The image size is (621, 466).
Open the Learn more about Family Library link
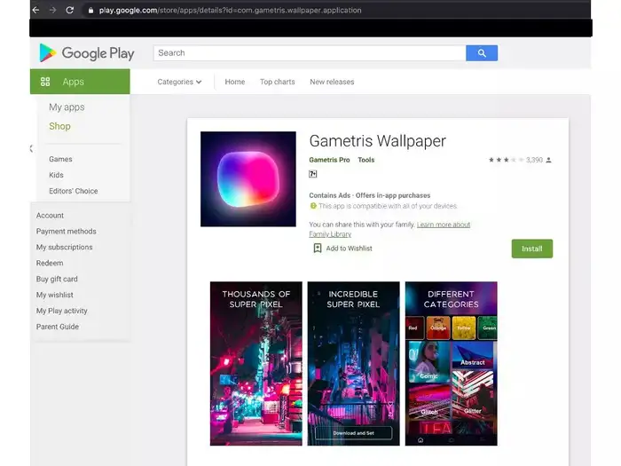click(x=444, y=225)
